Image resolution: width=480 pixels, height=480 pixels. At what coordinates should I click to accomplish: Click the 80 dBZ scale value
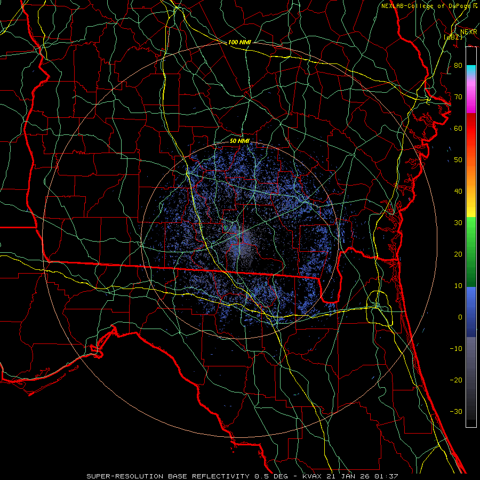[458, 66]
